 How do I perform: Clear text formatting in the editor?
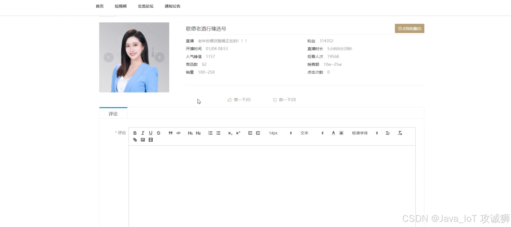400,133
